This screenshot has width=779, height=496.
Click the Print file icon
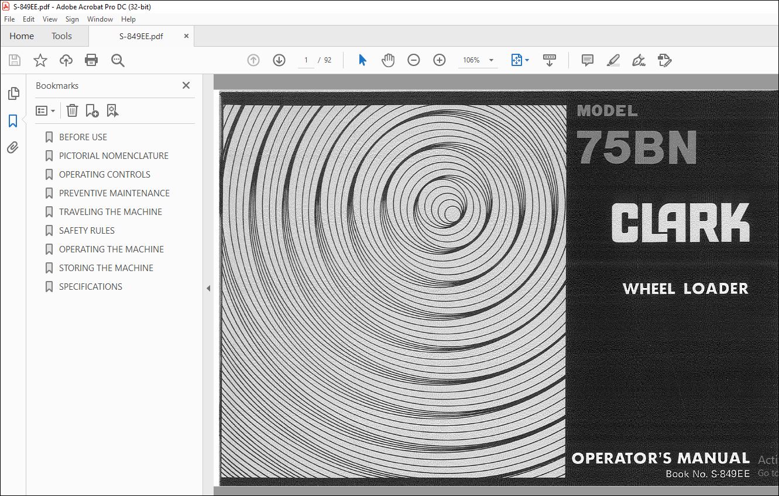tap(91, 60)
